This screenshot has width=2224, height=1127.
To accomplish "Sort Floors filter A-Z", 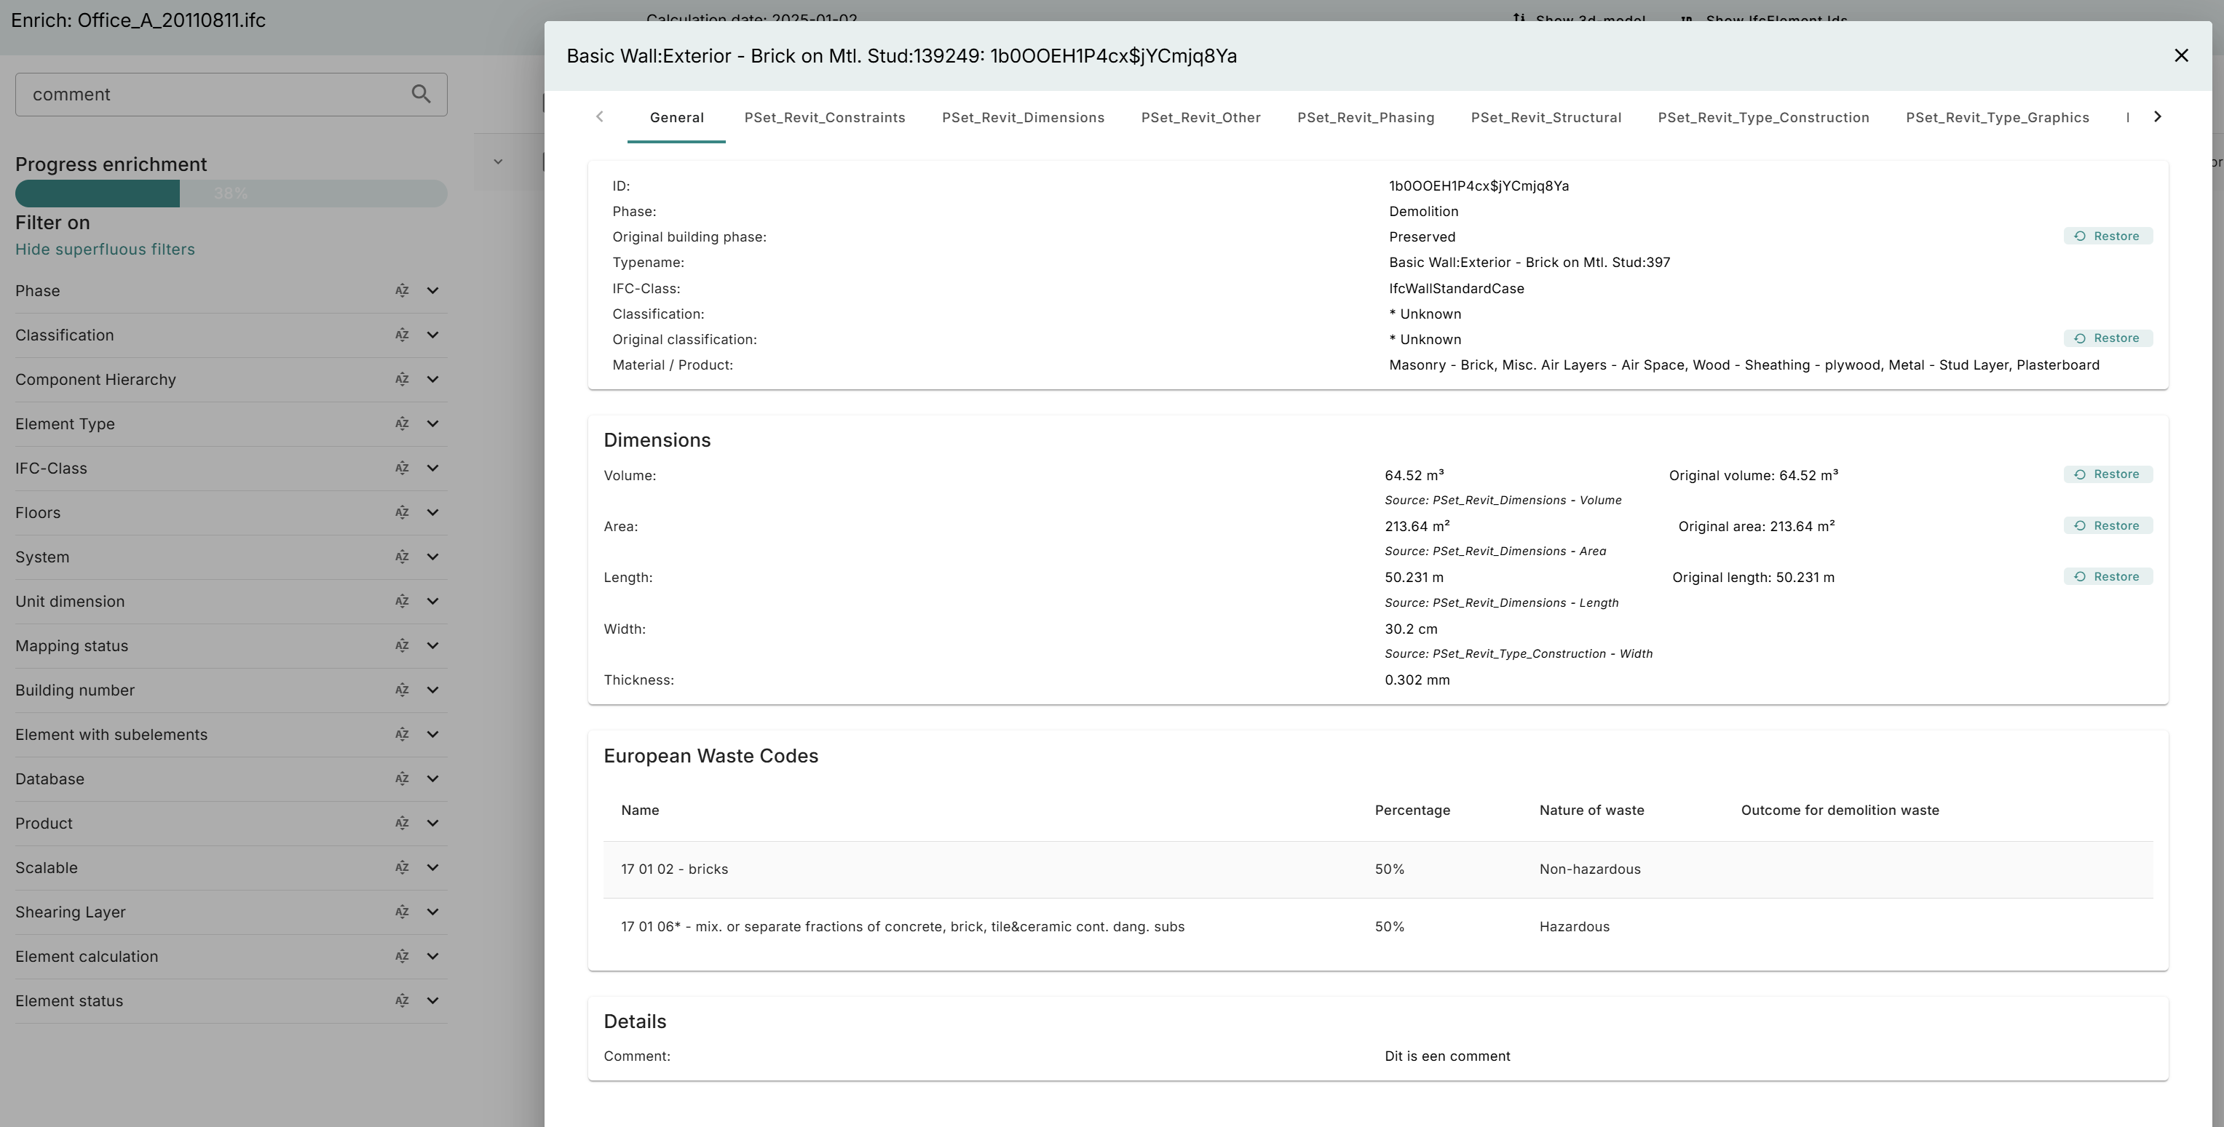I will point(401,513).
